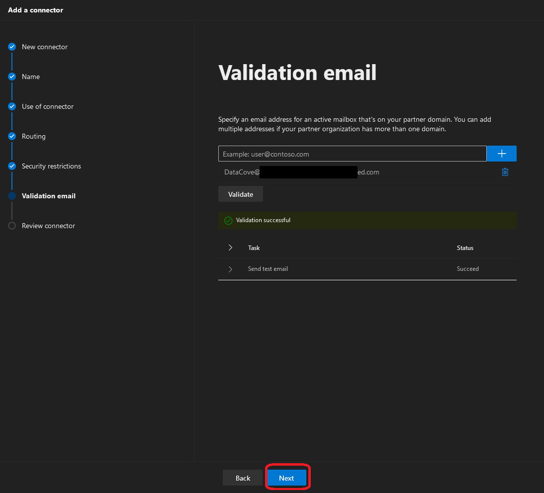This screenshot has height=493, width=544.
Task: Click the Review connector step circle
Action: [x=12, y=226]
